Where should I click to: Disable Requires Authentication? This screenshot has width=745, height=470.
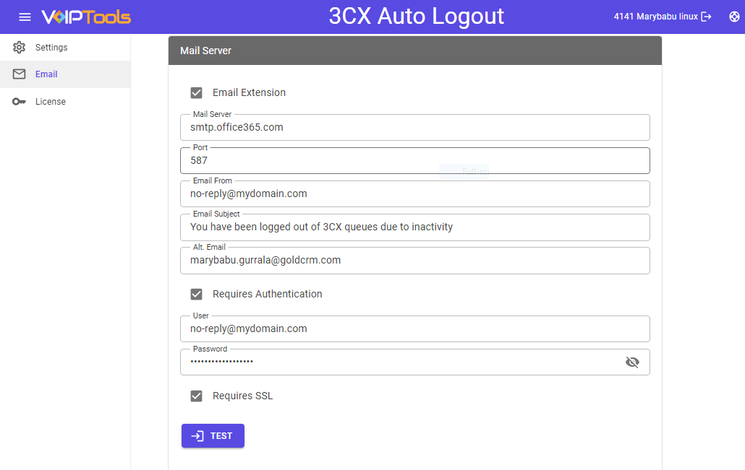click(196, 294)
